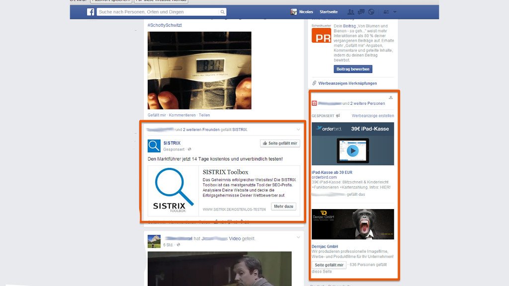The height and width of the screenshot is (286, 509).
Task: Open the SISTRIX Toolbox headline link
Action: (x=225, y=172)
